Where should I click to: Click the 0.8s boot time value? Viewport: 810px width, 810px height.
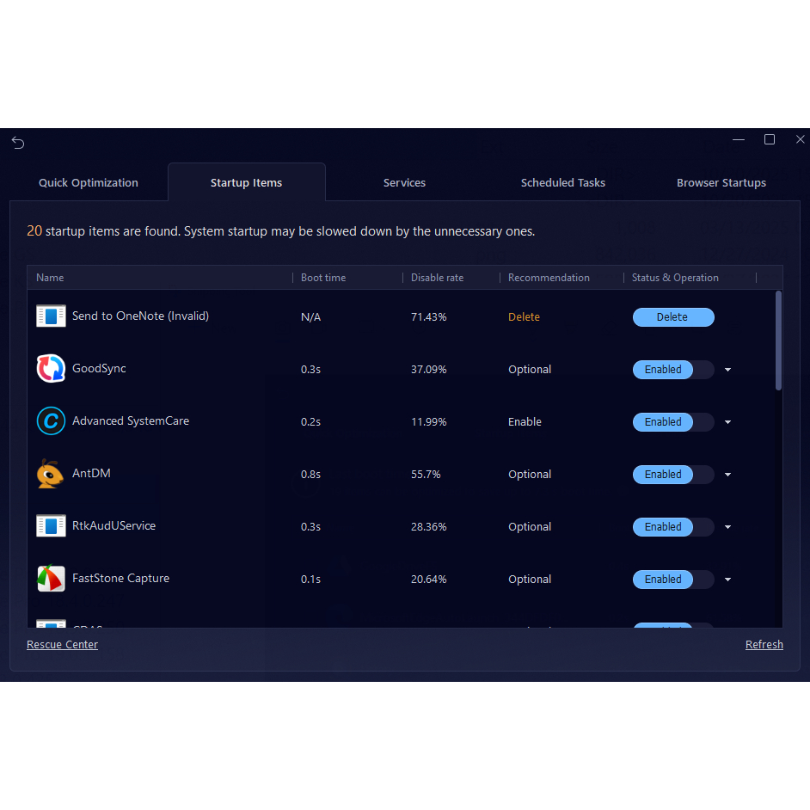point(310,475)
